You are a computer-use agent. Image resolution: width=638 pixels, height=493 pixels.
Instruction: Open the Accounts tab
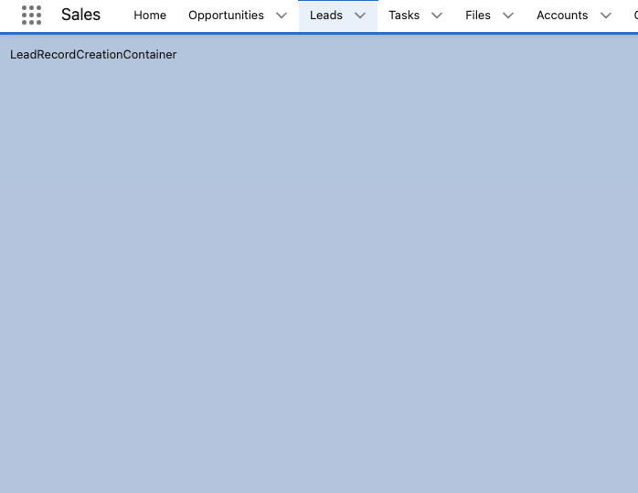[x=562, y=16]
